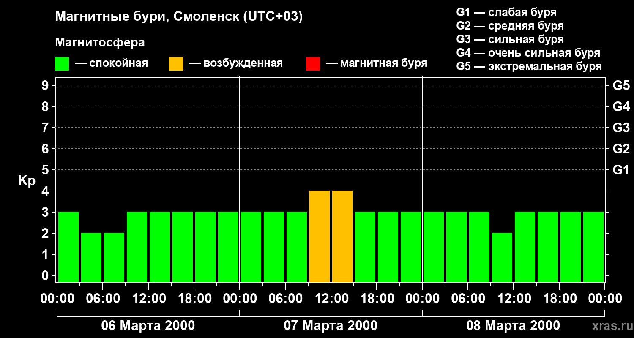Click the last green bar on 08 March
This screenshot has height=338, width=634.
[x=593, y=247]
